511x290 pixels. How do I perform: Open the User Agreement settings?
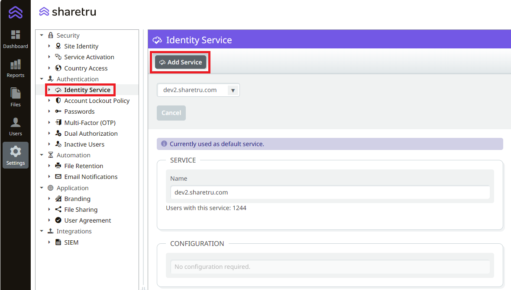(87, 220)
